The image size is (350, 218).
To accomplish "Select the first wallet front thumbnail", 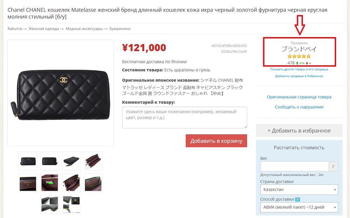I will point(28,161).
